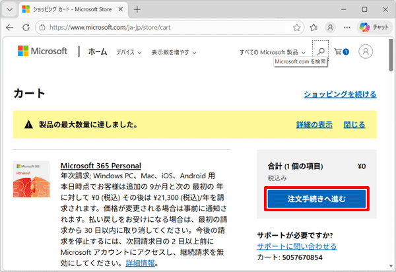The image size is (396, 272).
Task: Open the Copilot チャット button
Action: pos(374,28)
